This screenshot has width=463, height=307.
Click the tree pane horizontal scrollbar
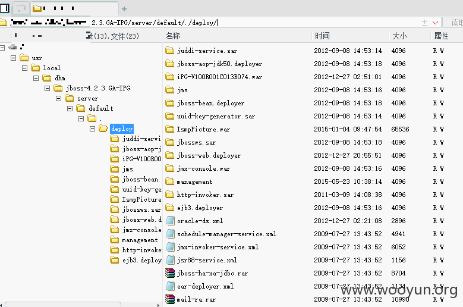[x=63, y=305]
